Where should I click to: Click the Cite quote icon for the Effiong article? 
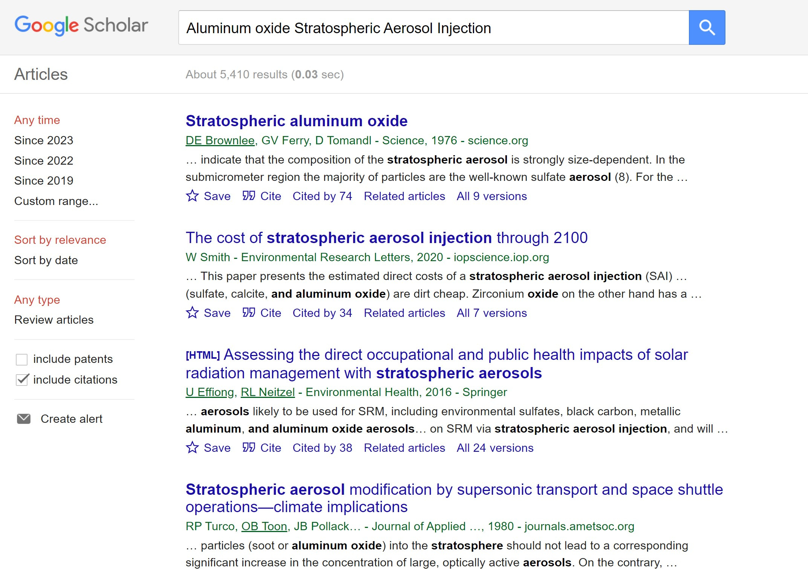249,447
